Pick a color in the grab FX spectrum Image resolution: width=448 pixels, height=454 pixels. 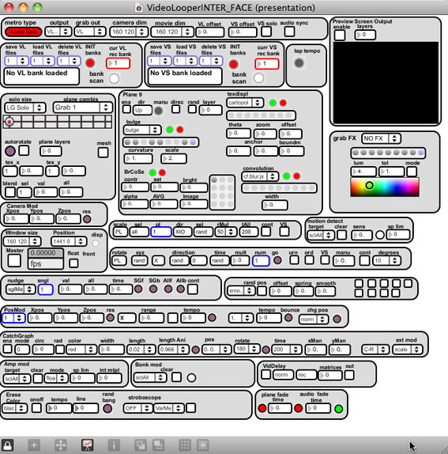[385, 187]
